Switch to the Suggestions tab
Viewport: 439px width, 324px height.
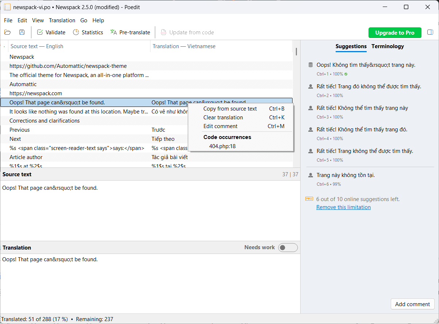351,46
